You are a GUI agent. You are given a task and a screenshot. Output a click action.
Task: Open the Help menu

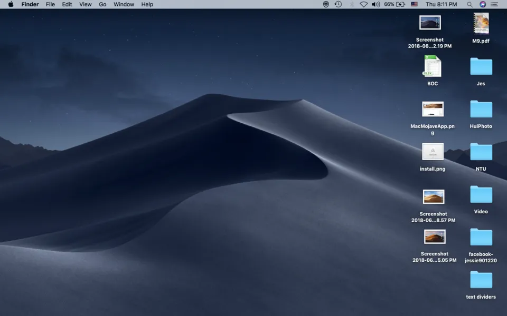pyautogui.click(x=147, y=4)
